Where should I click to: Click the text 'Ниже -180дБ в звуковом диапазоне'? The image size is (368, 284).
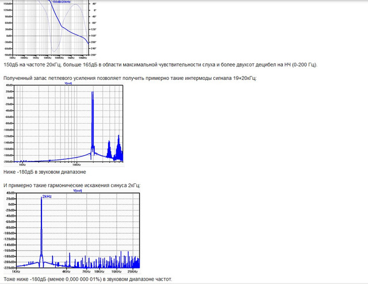45,172
